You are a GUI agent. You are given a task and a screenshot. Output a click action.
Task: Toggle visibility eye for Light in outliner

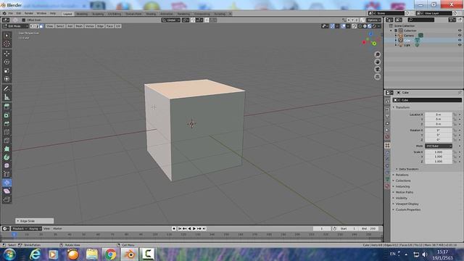pos(460,45)
